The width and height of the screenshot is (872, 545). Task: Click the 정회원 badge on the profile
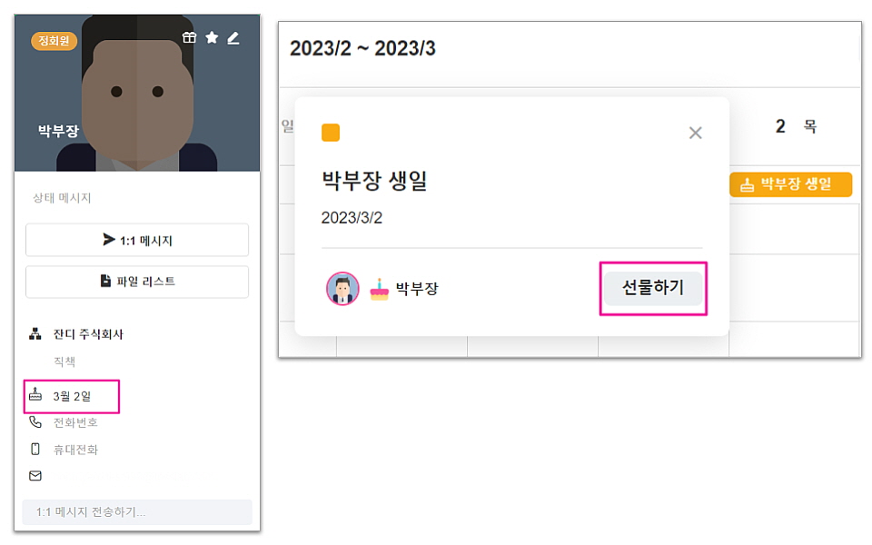(x=54, y=41)
